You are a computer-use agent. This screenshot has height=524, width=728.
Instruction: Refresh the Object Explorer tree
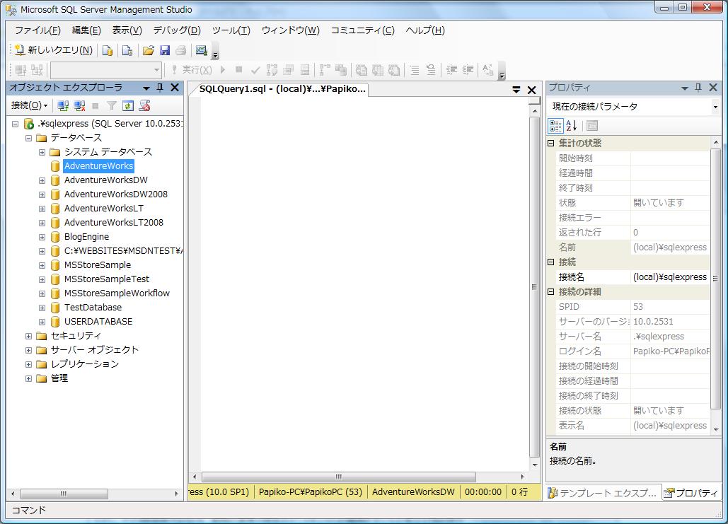click(x=128, y=105)
